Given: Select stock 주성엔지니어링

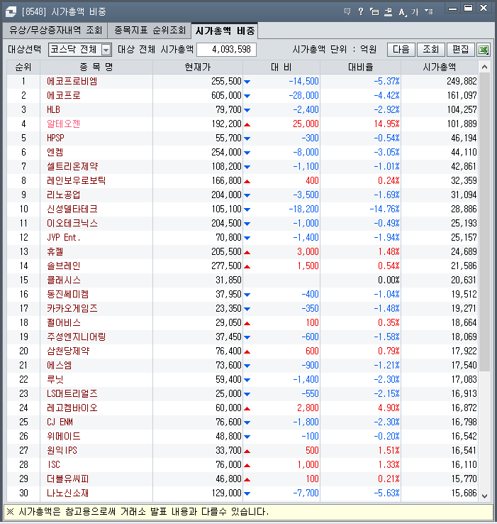Looking at the screenshot, I should coord(77,337).
